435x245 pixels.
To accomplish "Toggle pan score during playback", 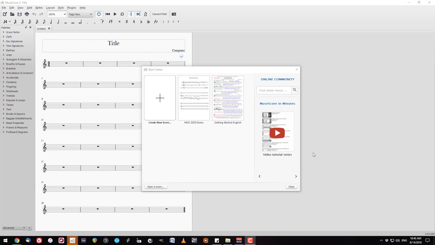I will [x=138, y=14].
